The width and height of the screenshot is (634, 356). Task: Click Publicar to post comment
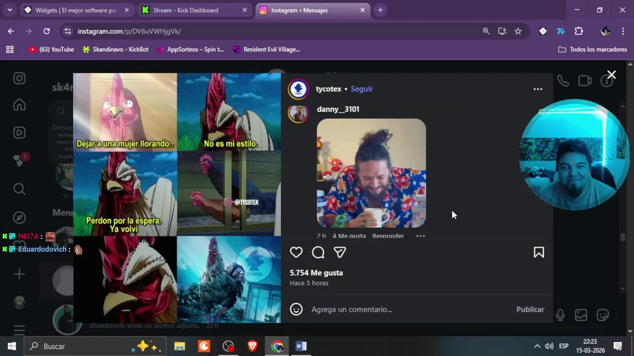coord(530,310)
